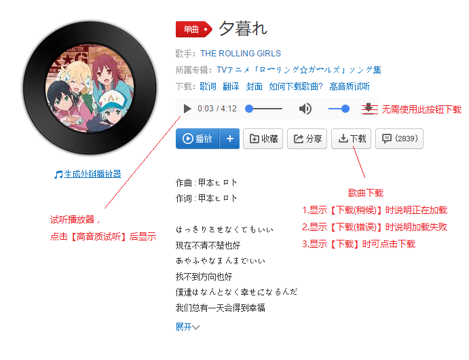Click 高音质试听 high quality preview link
Screen dimensions: 469x360
click(350, 86)
